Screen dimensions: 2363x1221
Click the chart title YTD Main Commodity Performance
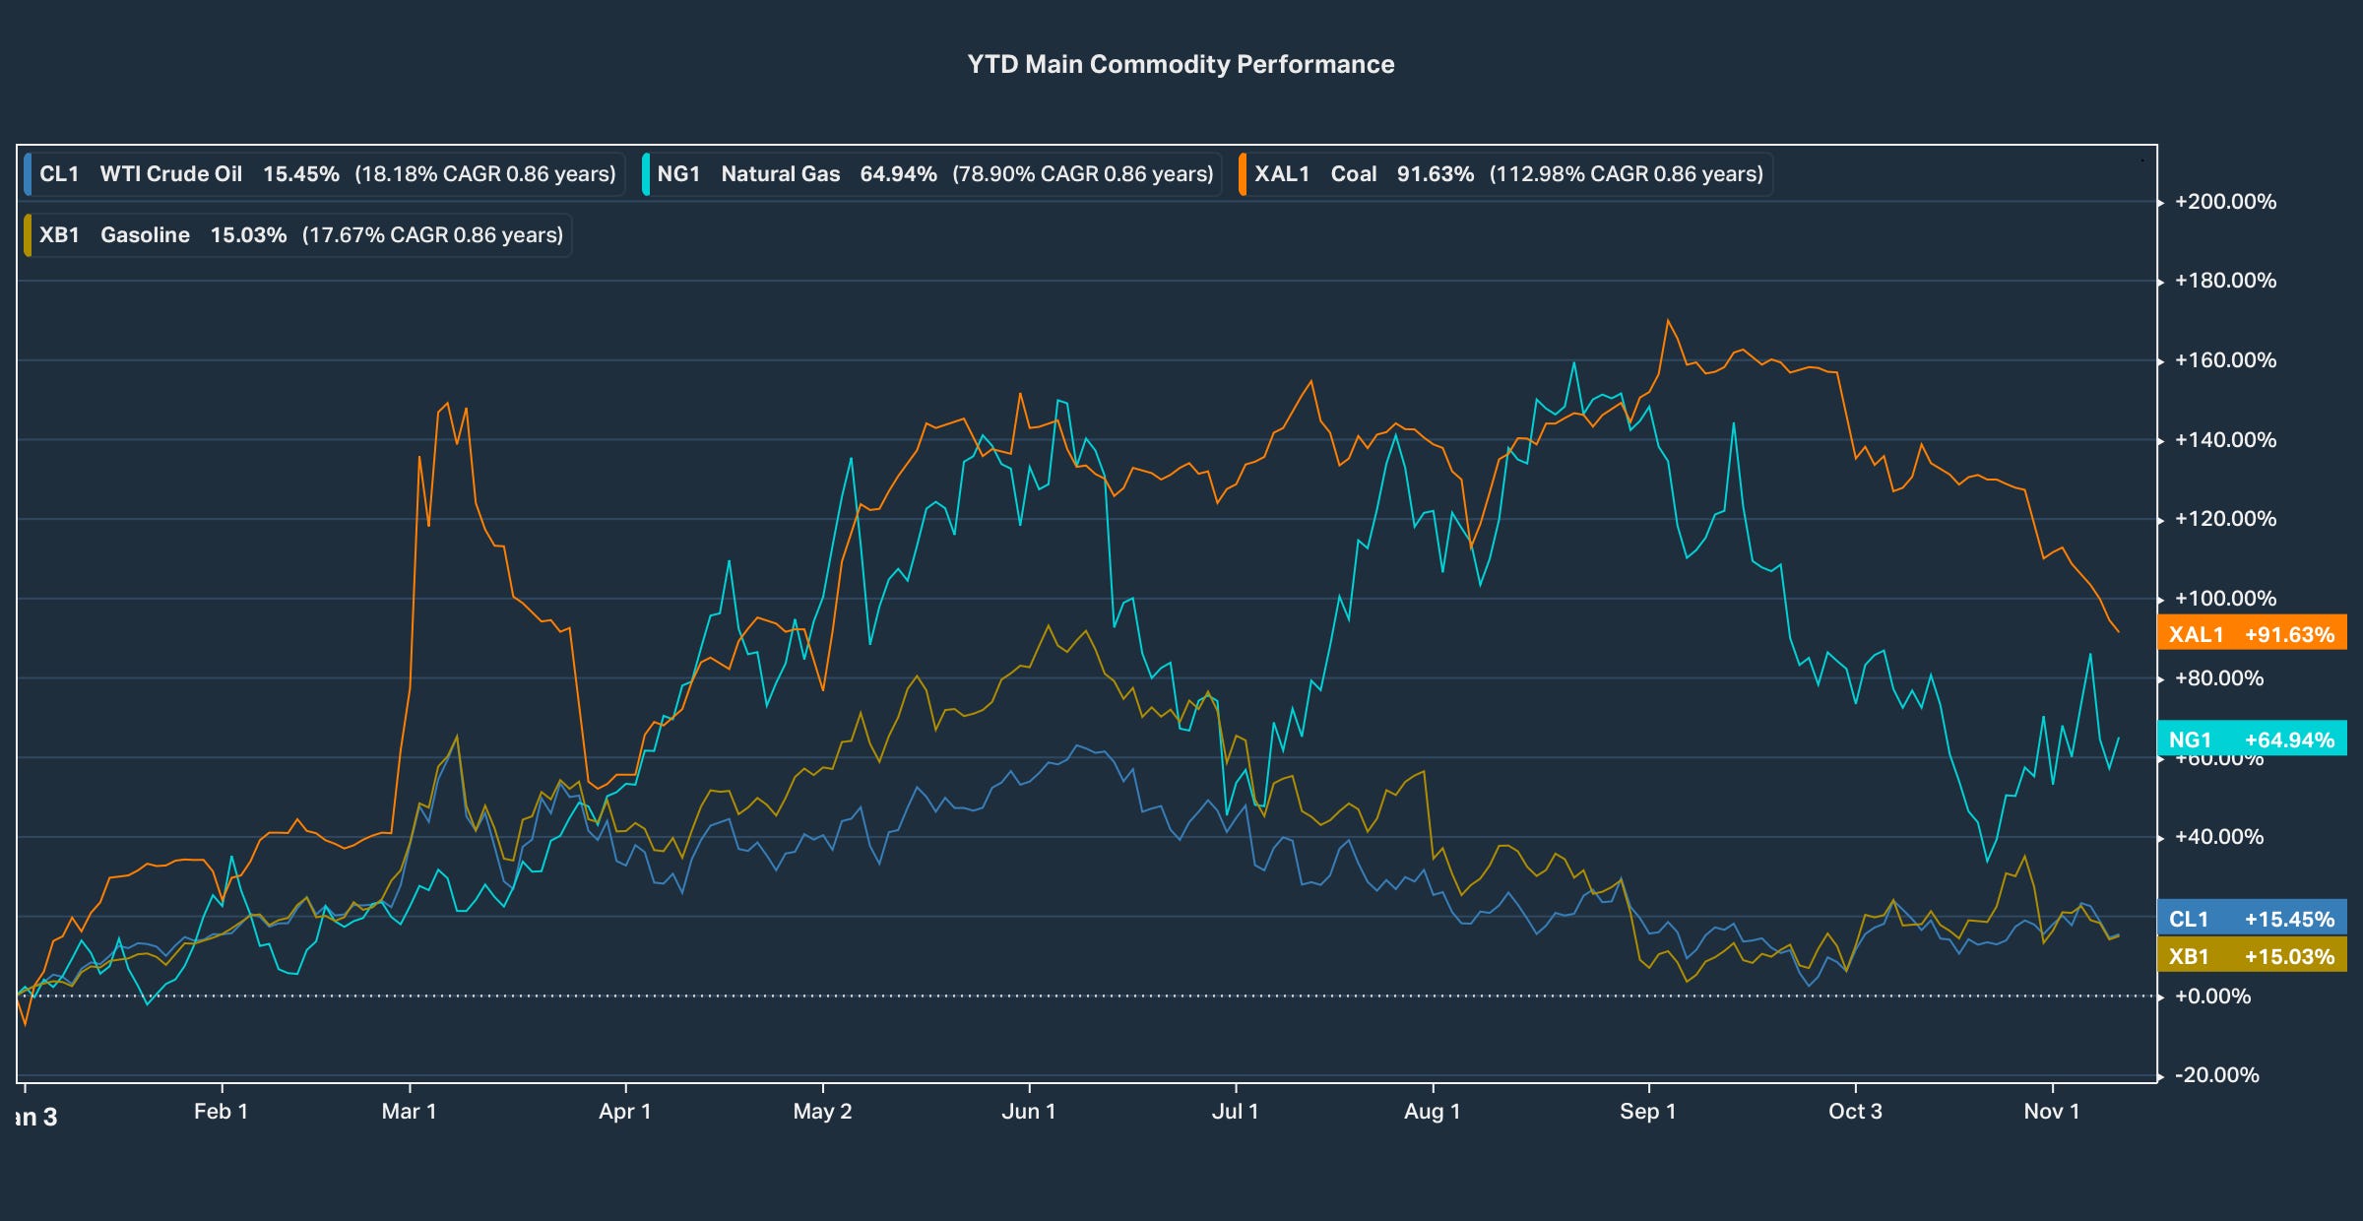point(1181,64)
